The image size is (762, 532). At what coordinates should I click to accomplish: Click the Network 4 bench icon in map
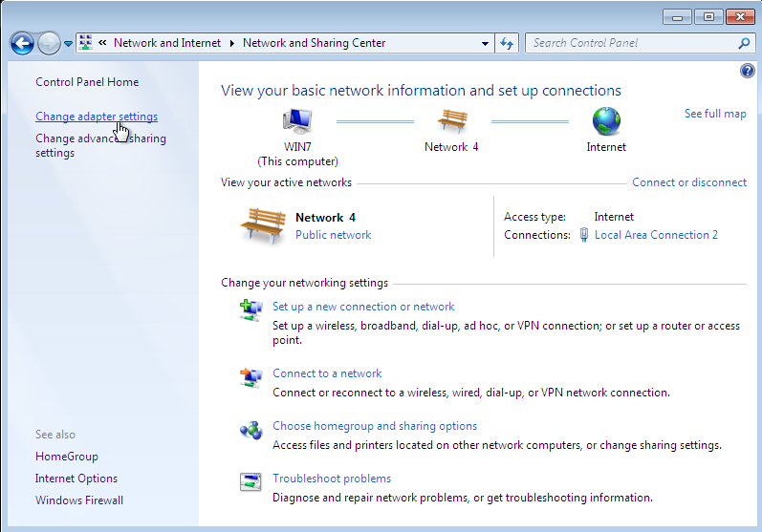click(452, 121)
